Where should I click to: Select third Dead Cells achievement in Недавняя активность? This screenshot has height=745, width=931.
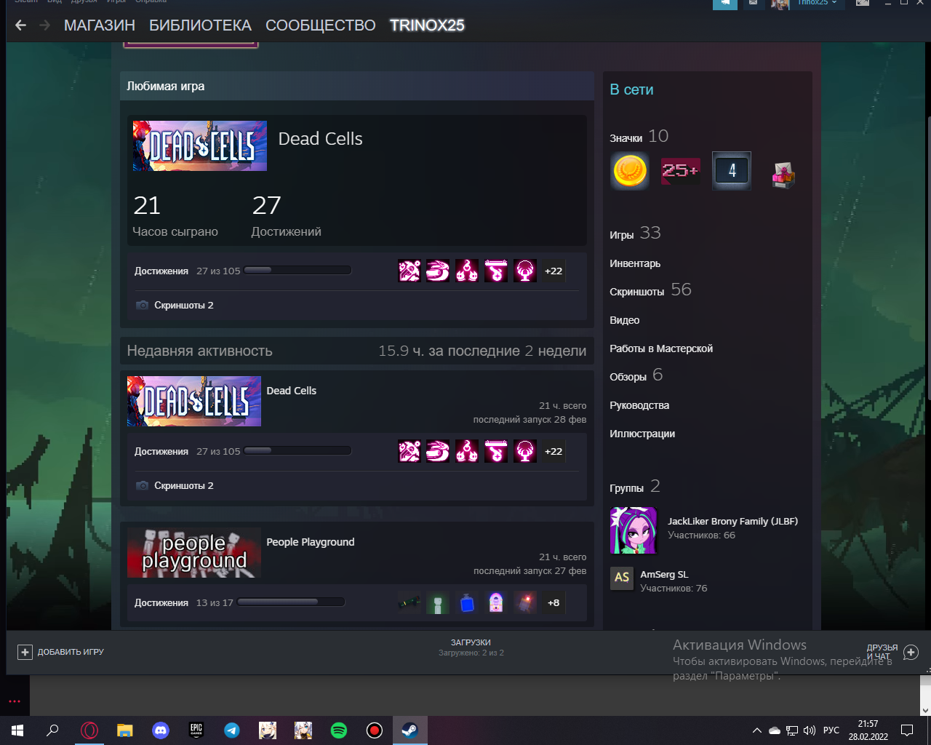[x=467, y=451]
